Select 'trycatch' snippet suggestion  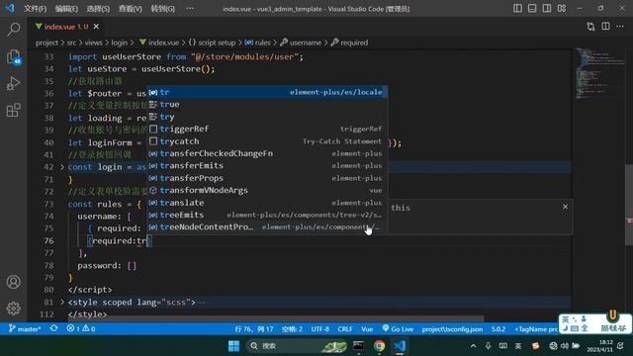(x=267, y=141)
